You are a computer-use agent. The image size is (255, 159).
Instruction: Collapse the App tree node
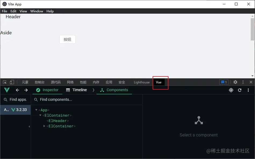click(36, 110)
